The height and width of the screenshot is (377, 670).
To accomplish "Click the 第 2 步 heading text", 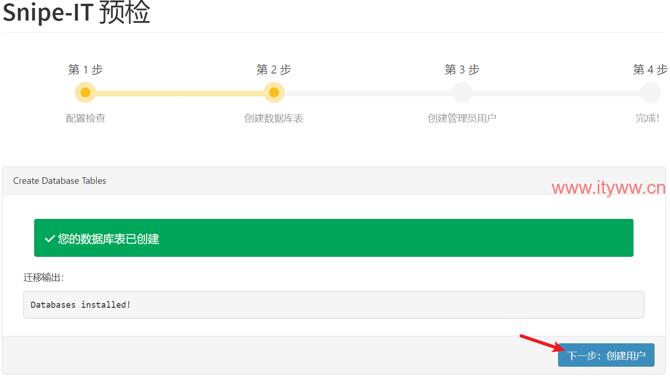I will tap(274, 70).
